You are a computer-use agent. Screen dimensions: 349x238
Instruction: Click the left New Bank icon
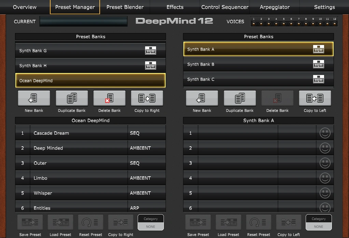pos(34,98)
